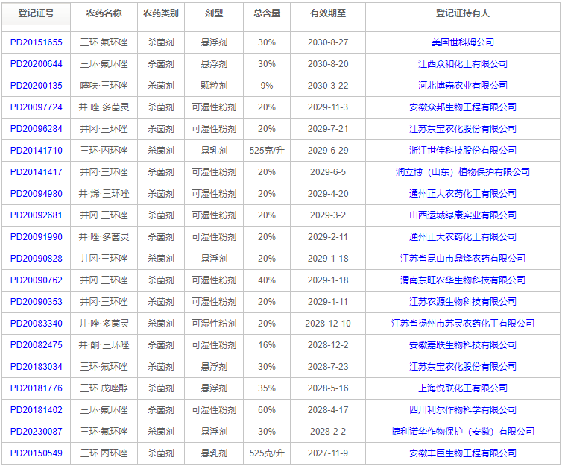Image resolution: width=562 pixels, height=466 pixels.
Task: Open registration PD20090828
Action: (x=37, y=259)
